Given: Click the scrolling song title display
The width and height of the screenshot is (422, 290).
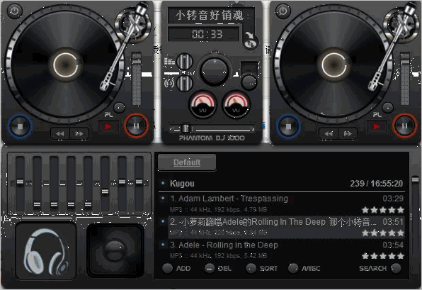Looking at the screenshot, I should coord(210,15).
